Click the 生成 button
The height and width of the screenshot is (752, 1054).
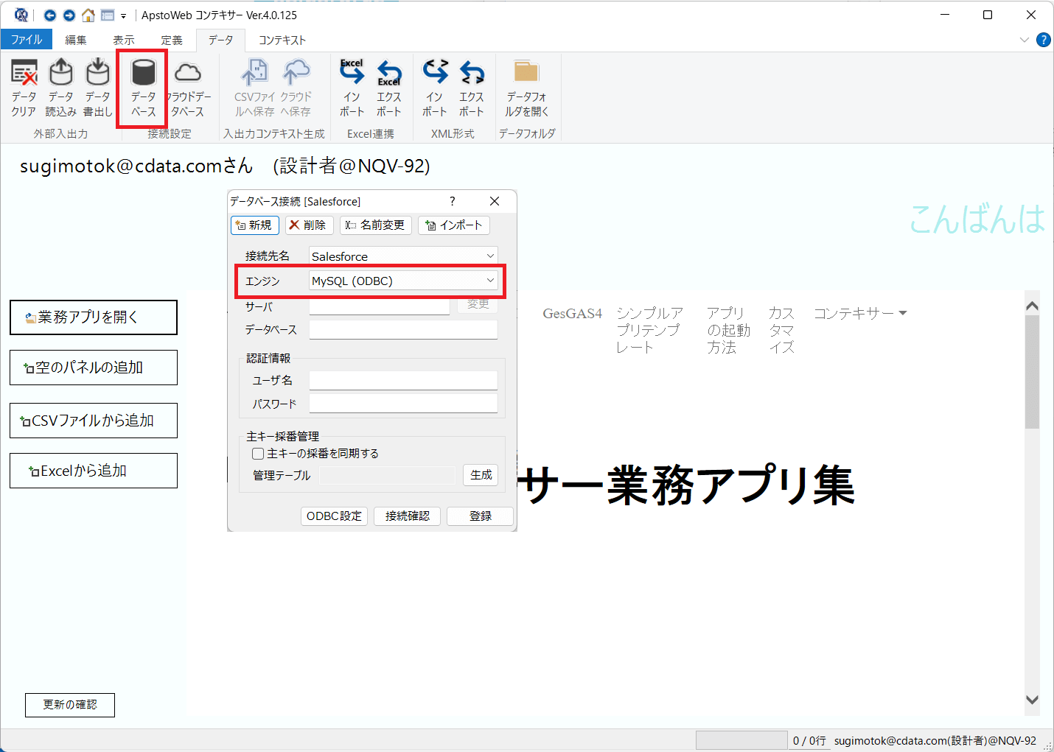click(481, 475)
